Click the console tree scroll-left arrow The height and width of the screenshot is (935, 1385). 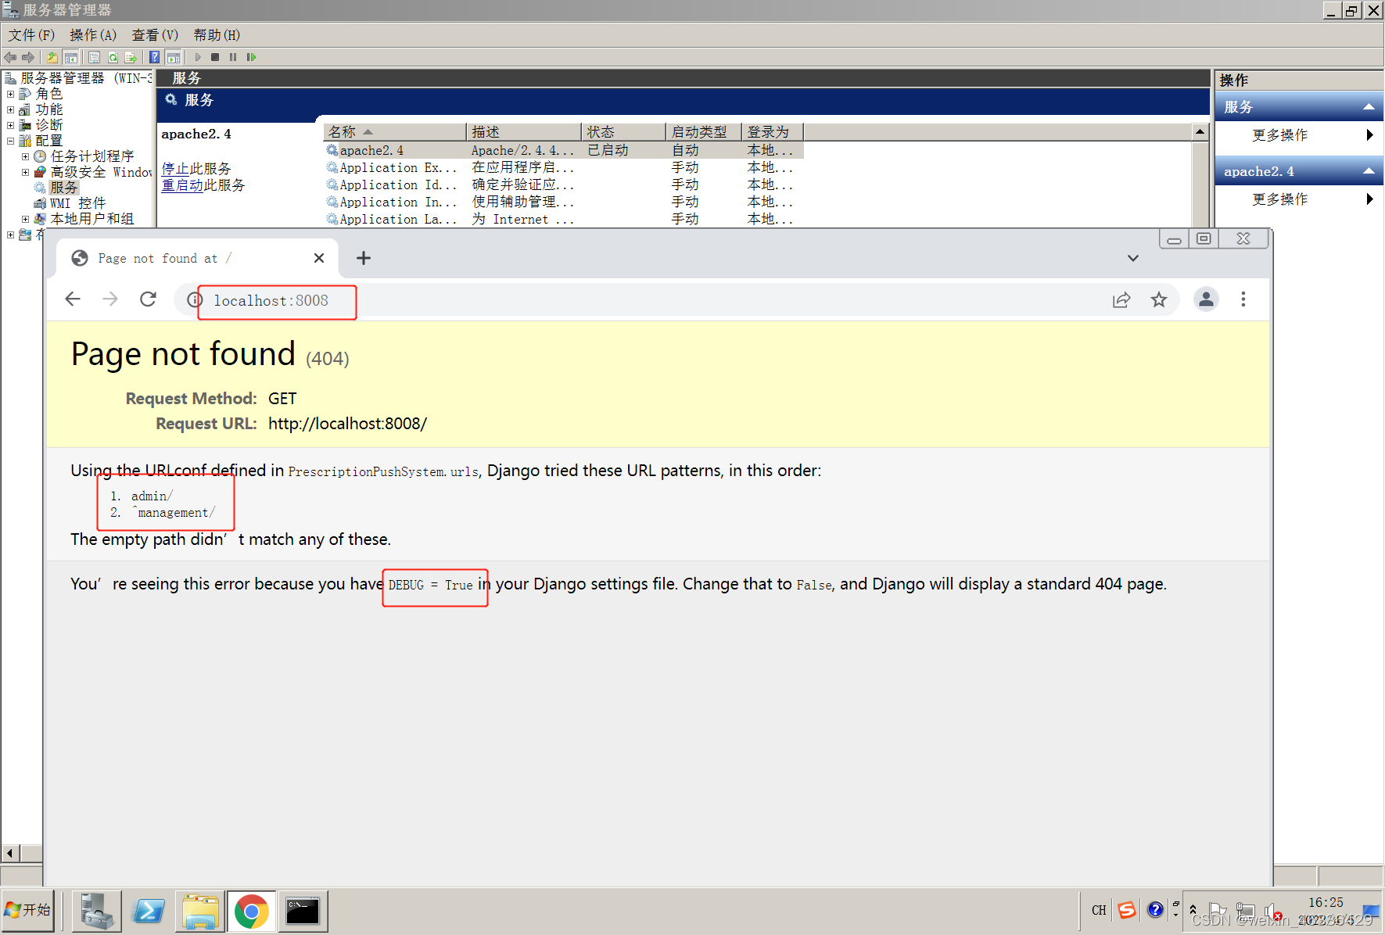pos(10,853)
